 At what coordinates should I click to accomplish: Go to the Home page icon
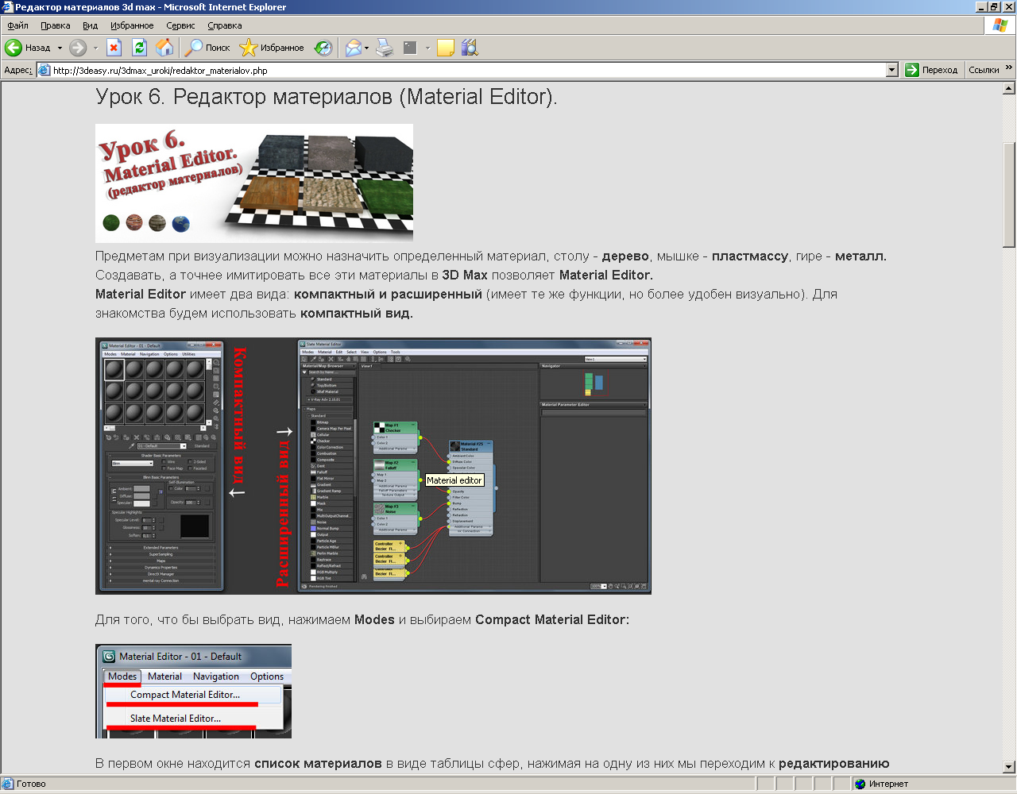[164, 48]
